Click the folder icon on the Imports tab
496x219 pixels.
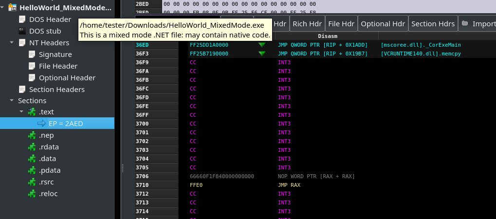tap(465, 23)
